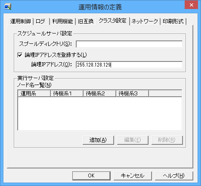Image resolution: width=201 pixels, height=186 pixels.
Task: Click the 運用系 column header
Action: point(34,94)
